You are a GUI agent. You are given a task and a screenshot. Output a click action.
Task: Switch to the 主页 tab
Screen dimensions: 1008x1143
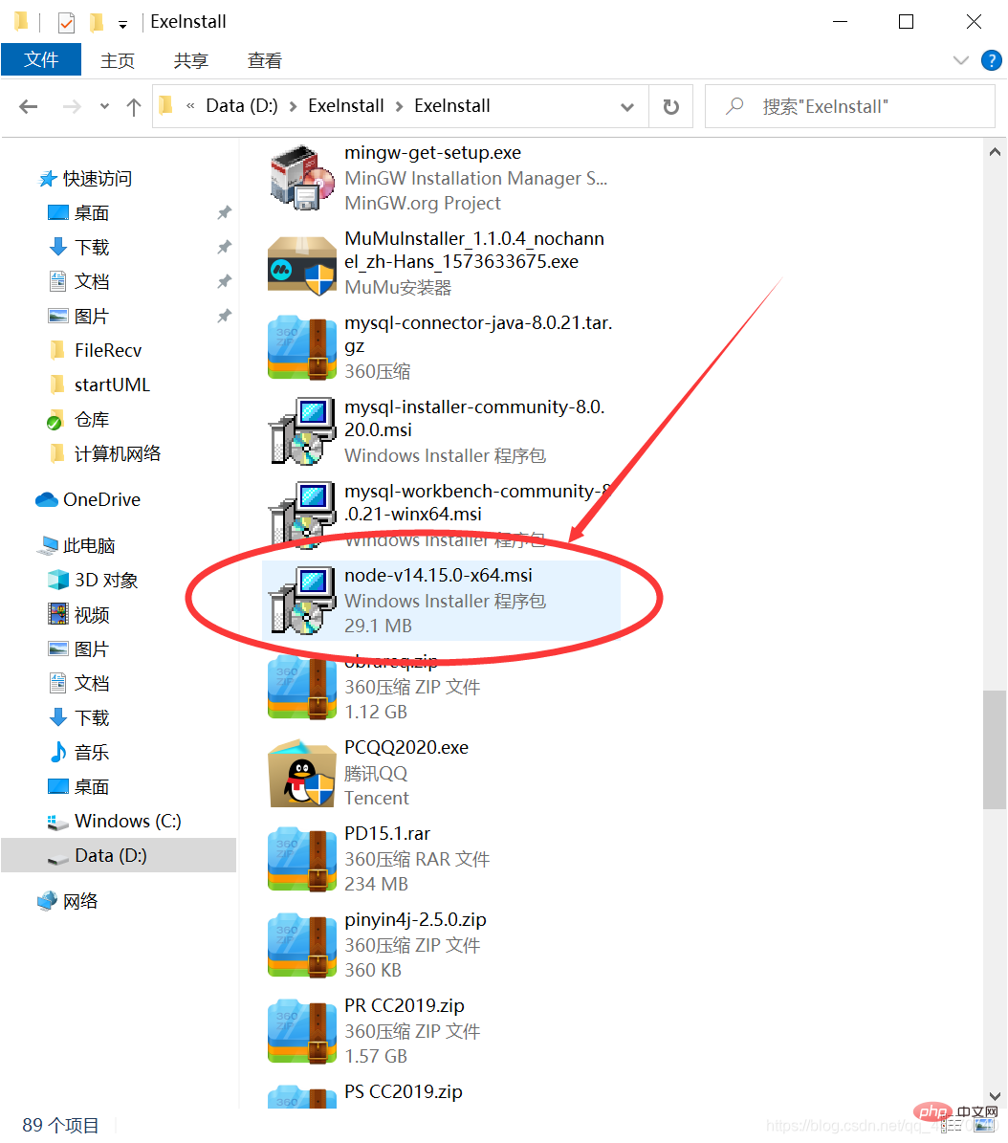(x=118, y=60)
